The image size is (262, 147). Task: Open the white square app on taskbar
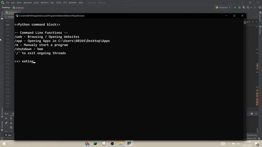(x=104, y=143)
